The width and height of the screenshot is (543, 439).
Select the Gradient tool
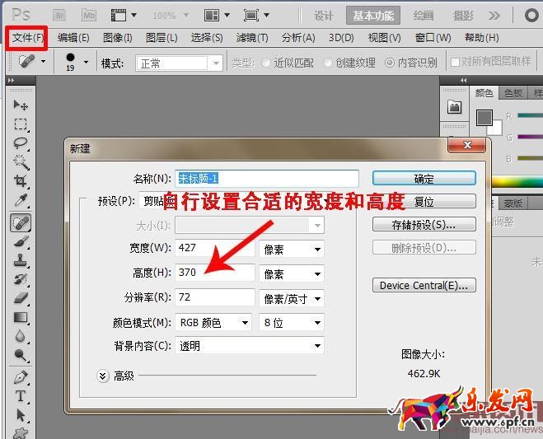click(21, 317)
